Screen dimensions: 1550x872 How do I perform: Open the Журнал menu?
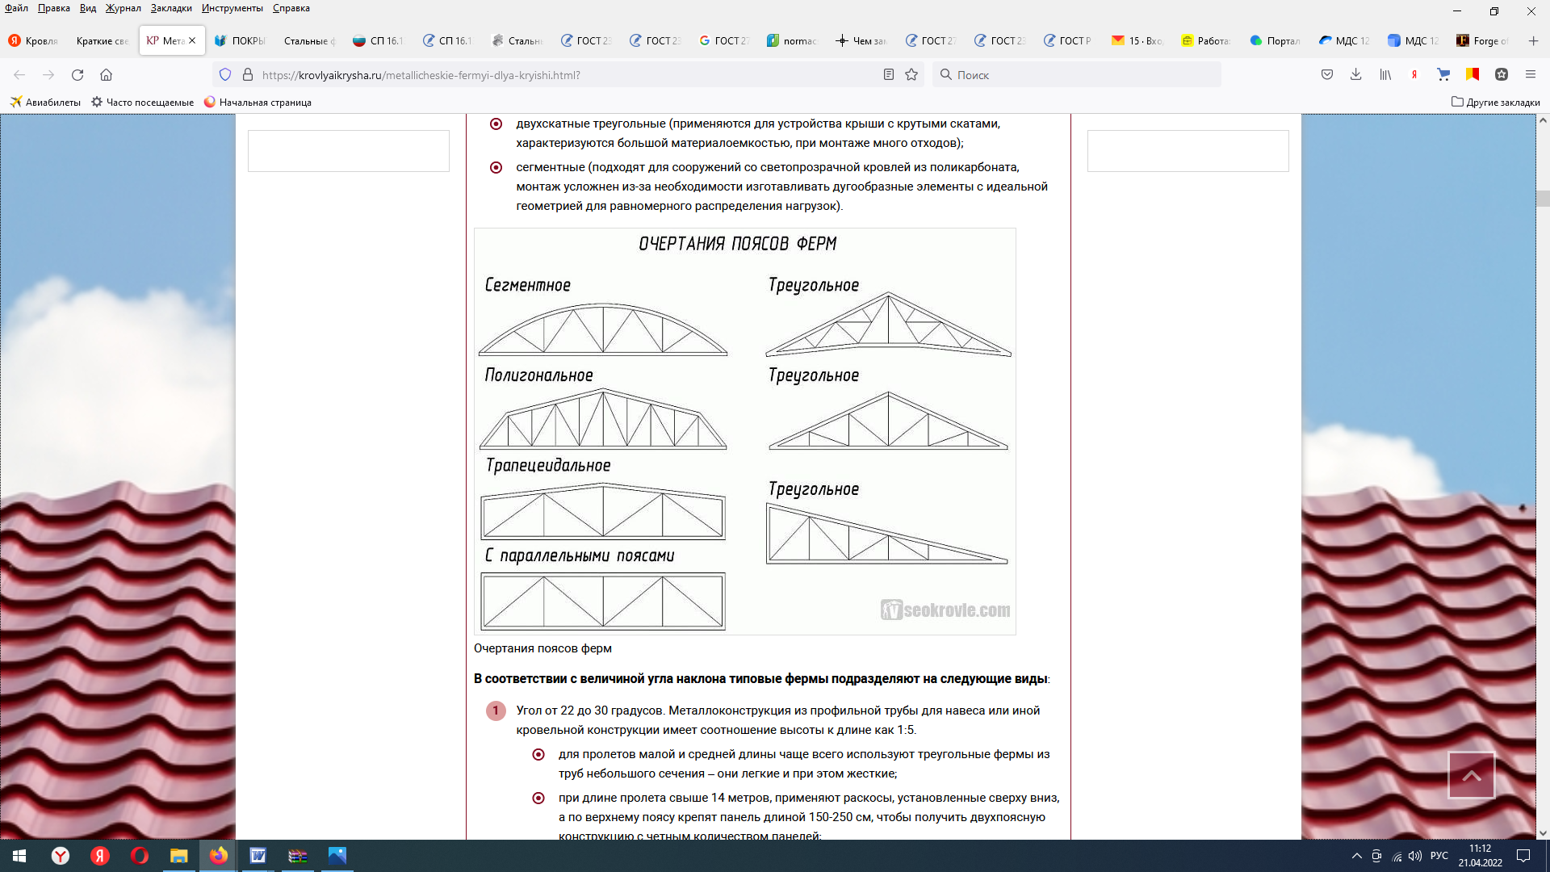click(x=123, y=8)
